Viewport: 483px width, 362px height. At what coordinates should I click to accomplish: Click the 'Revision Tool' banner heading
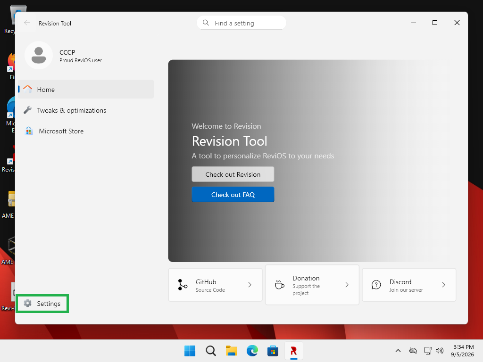pos(230,141)
